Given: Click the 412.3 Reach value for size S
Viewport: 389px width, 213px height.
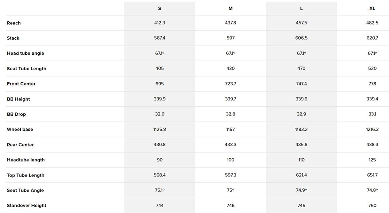Looking at the screenshot, I should (159, 23).
